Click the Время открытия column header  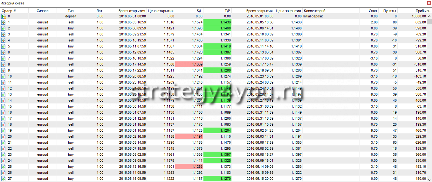point(132,10)
